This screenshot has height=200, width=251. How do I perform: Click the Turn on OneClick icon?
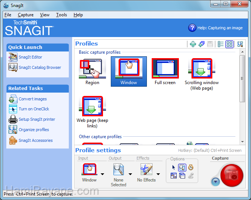[13, 109]
